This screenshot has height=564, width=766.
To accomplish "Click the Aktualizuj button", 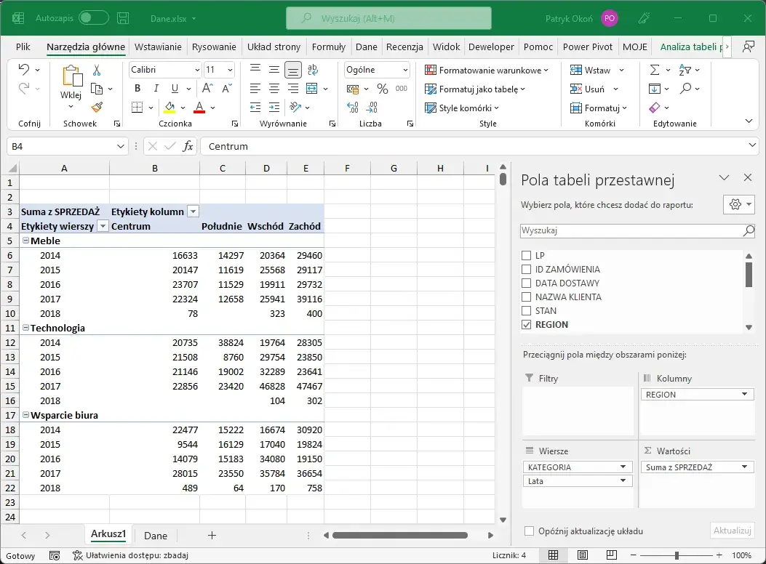I will [x=732, y=531].
